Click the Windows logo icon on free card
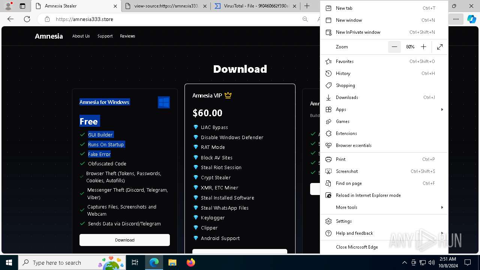480x270 pixels. [x=164, y=102]
